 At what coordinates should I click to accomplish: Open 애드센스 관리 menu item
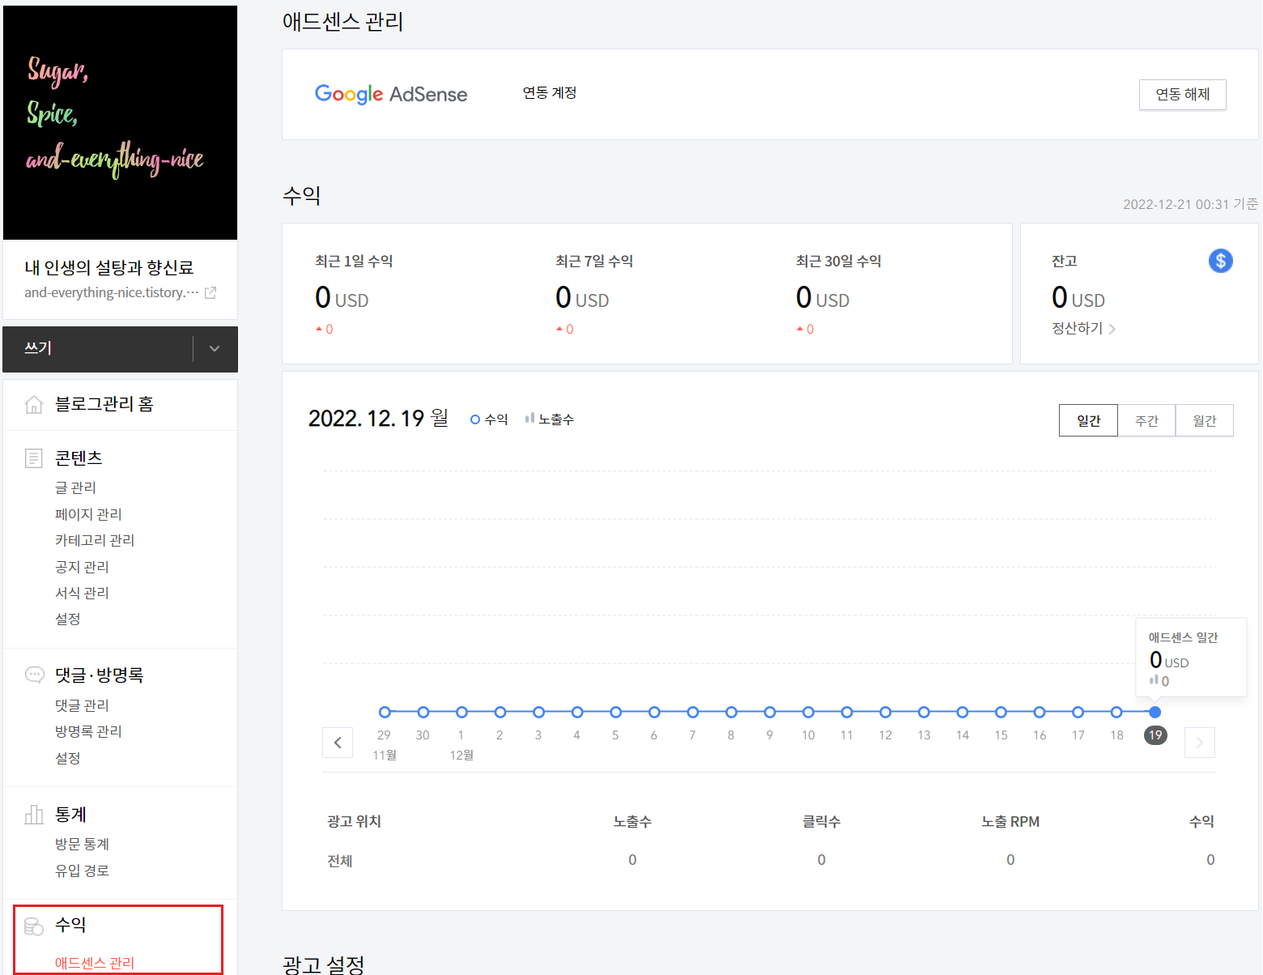(x=95, y=963)
